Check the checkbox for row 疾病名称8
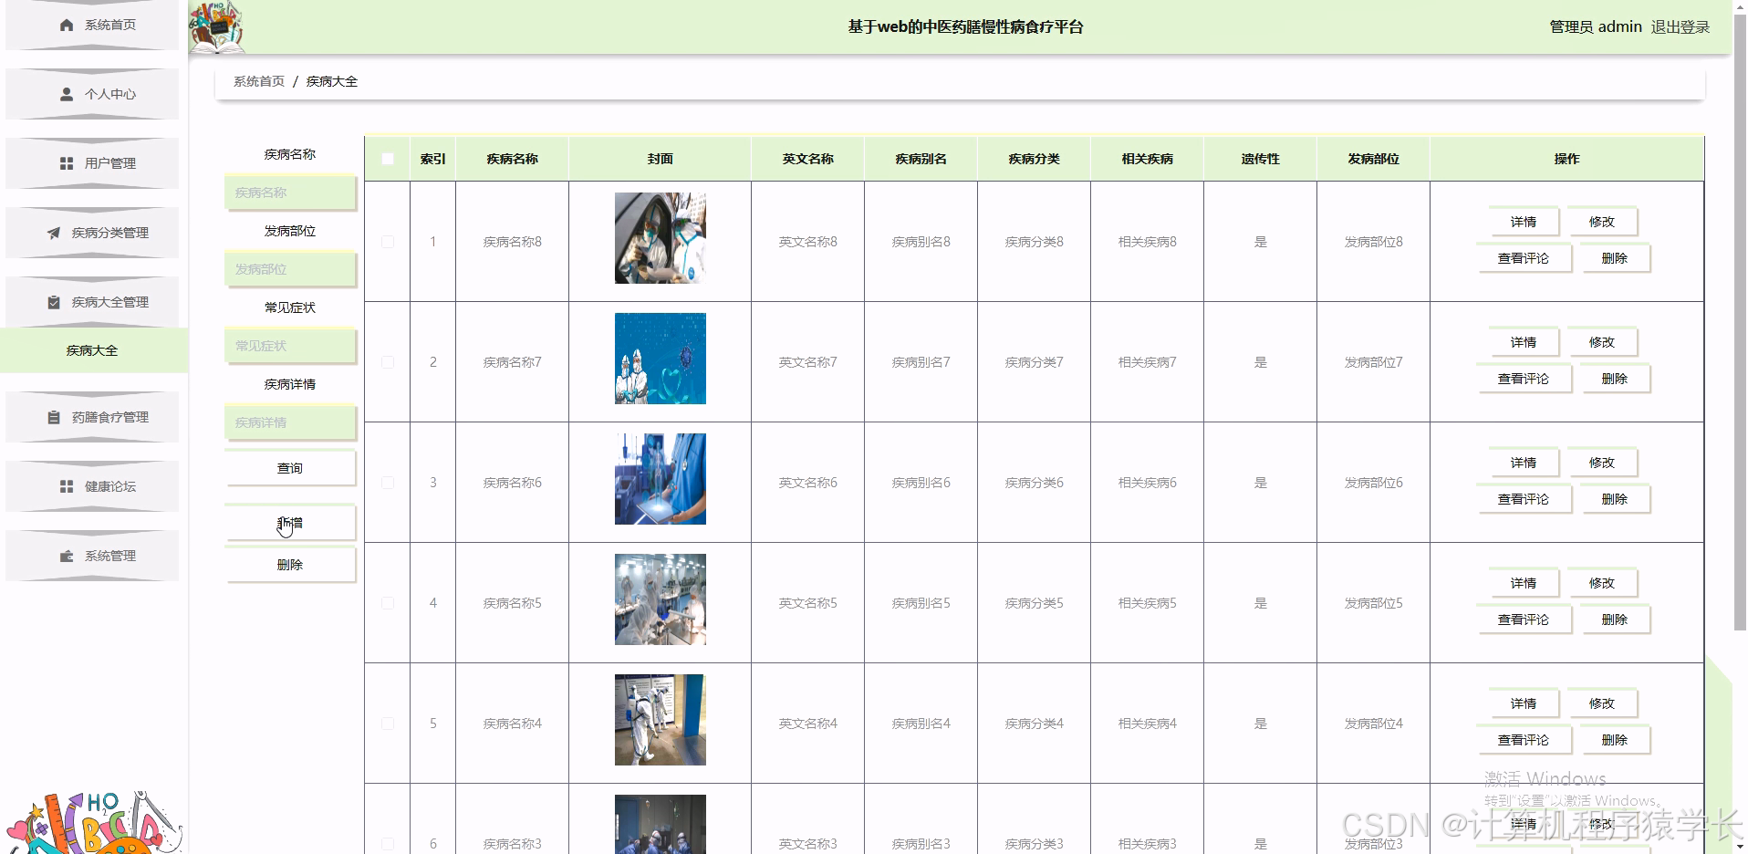Screen dimensions: 1748x854 [387, 242]
